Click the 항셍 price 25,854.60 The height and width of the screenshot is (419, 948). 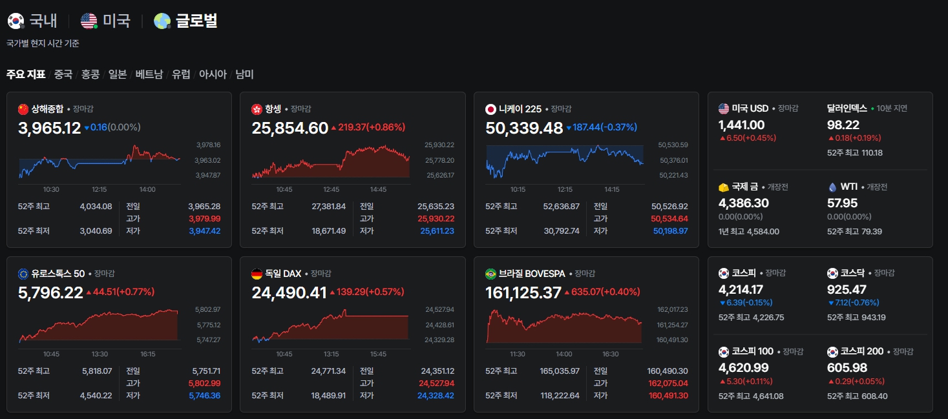point(290,128)
